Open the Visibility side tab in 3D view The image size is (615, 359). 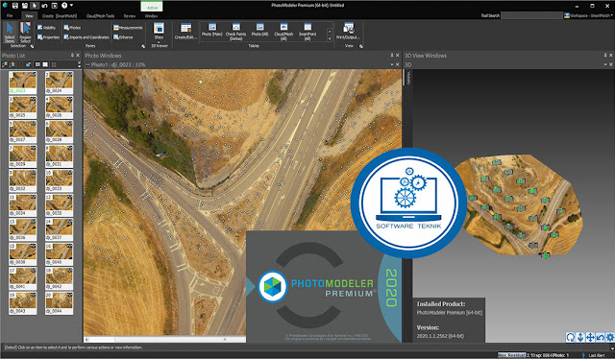tap(407, 78)
